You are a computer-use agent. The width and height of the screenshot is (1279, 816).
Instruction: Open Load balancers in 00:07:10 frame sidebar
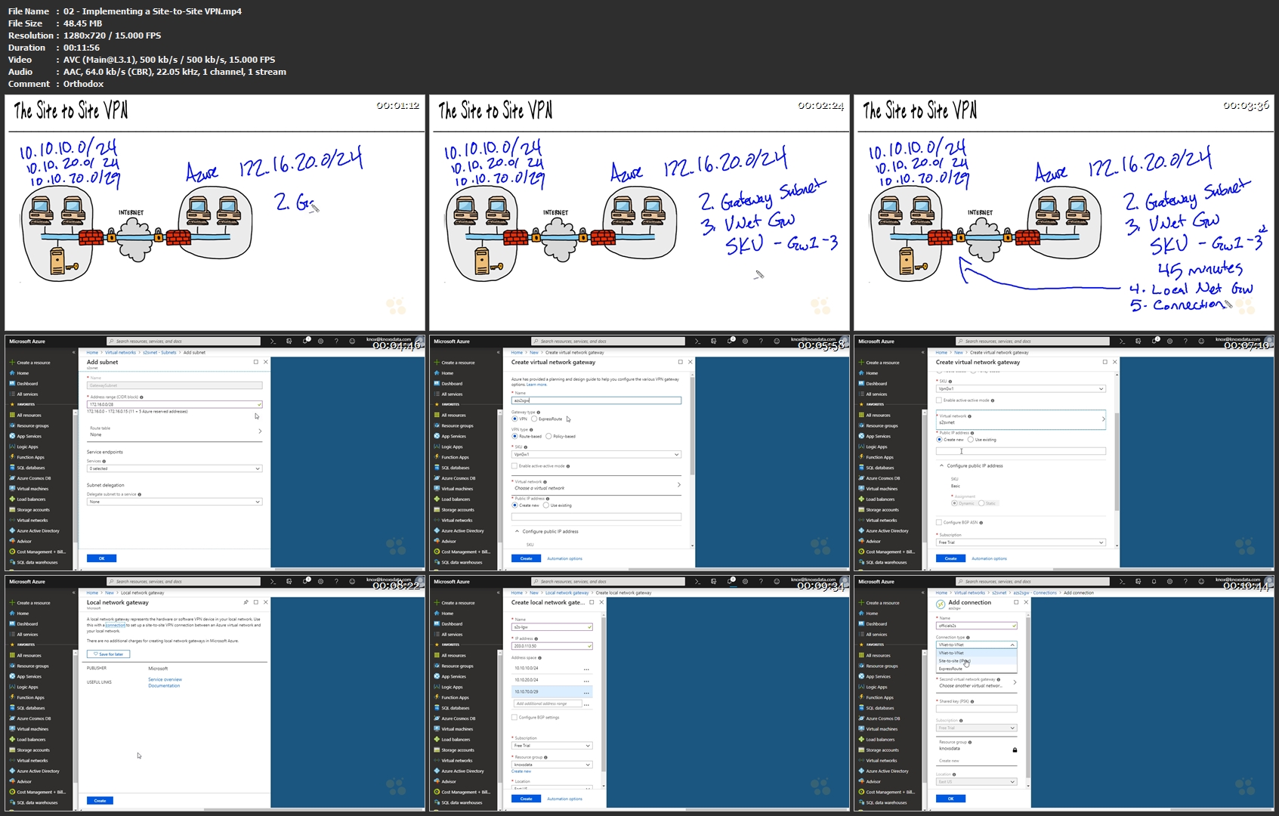pyautogui.click(x=876, y=499)
